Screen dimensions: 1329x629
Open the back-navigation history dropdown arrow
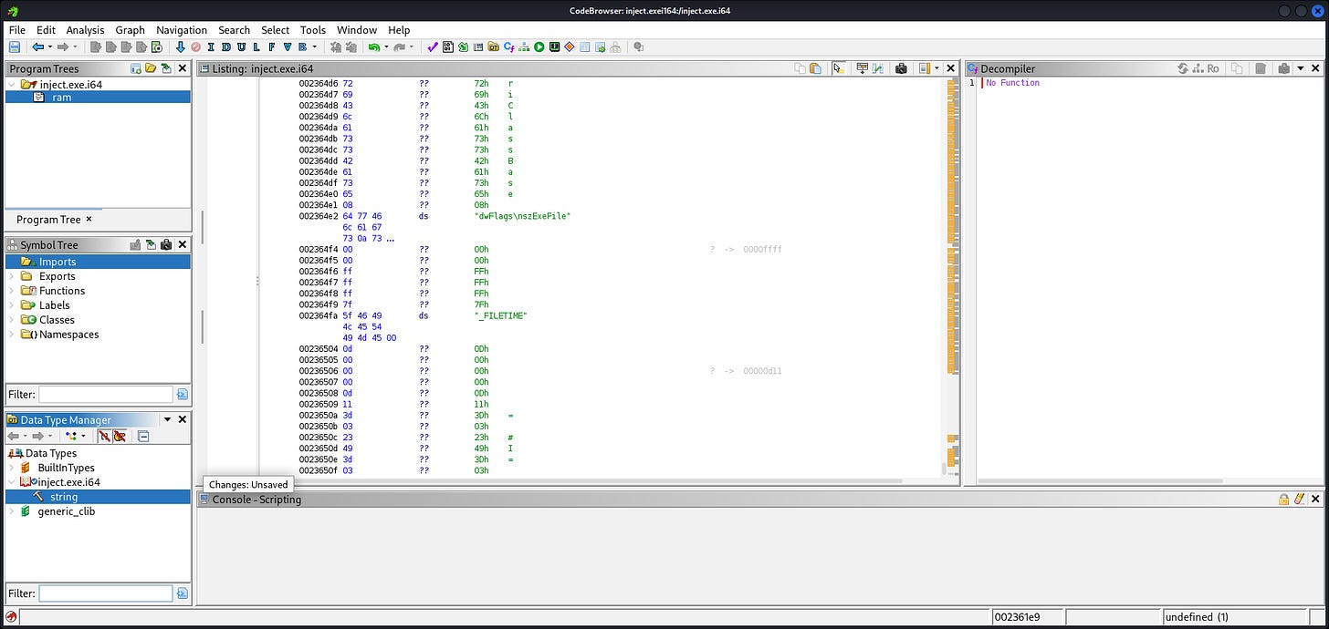coord(50,46)
